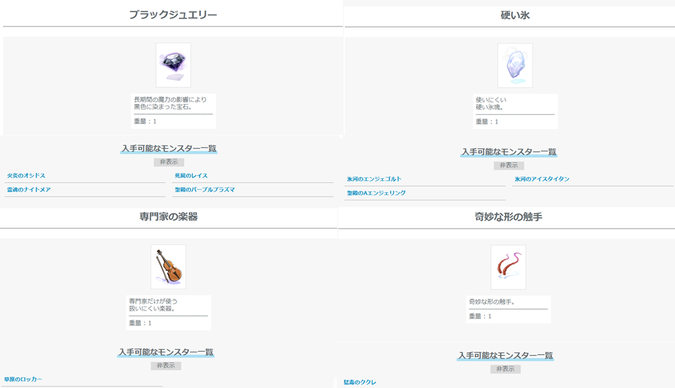This screenshot has width=675, height=388.
Task: Open the 草原のロッカー monster link
Action: 23,380
